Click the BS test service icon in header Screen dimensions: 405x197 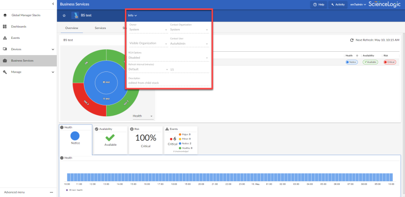[75, 15]
